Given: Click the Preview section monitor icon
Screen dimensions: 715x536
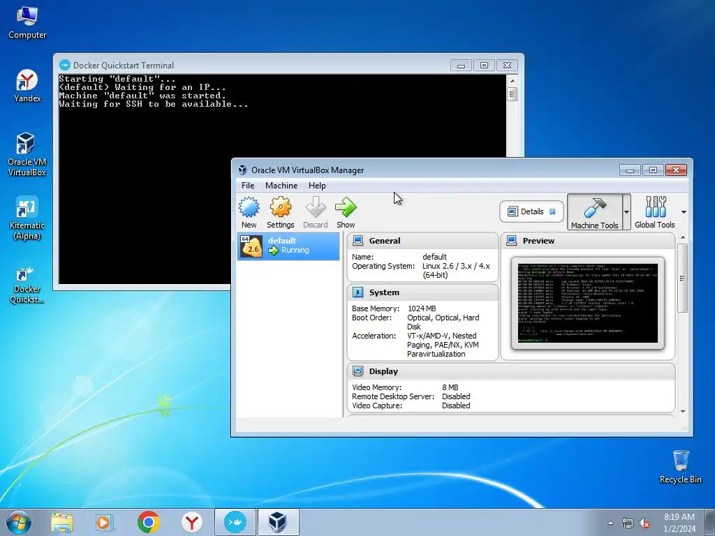Looking at the screenshot, I should coord(512,241).
